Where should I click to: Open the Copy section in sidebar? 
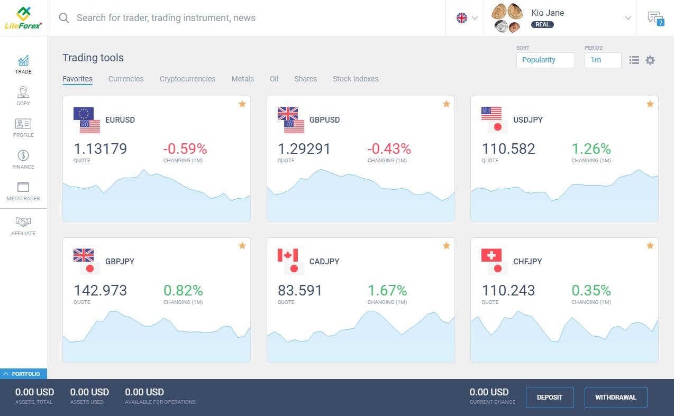pyautogui.click(x=23, y=96)
